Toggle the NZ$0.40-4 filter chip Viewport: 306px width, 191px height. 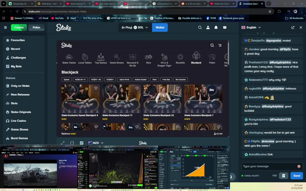pos(80,80)
